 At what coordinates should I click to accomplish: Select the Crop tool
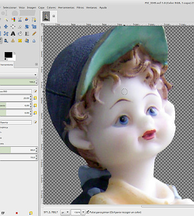point(20,26)
